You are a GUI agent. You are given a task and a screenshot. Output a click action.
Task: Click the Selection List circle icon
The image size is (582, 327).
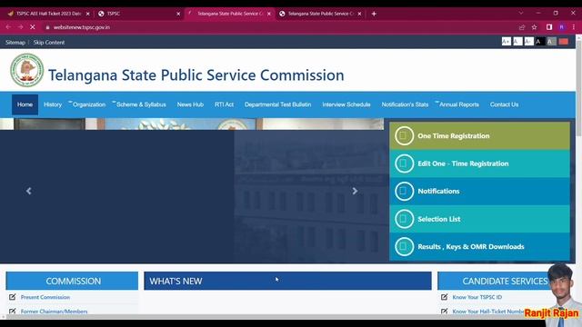coord(404,219)
